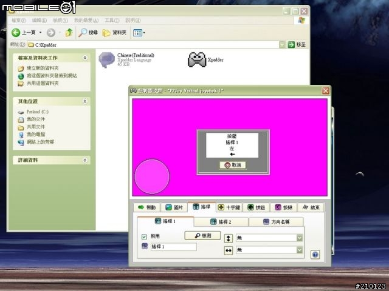Open Explorer search with the magnifier icon

(x=83, y=32)
